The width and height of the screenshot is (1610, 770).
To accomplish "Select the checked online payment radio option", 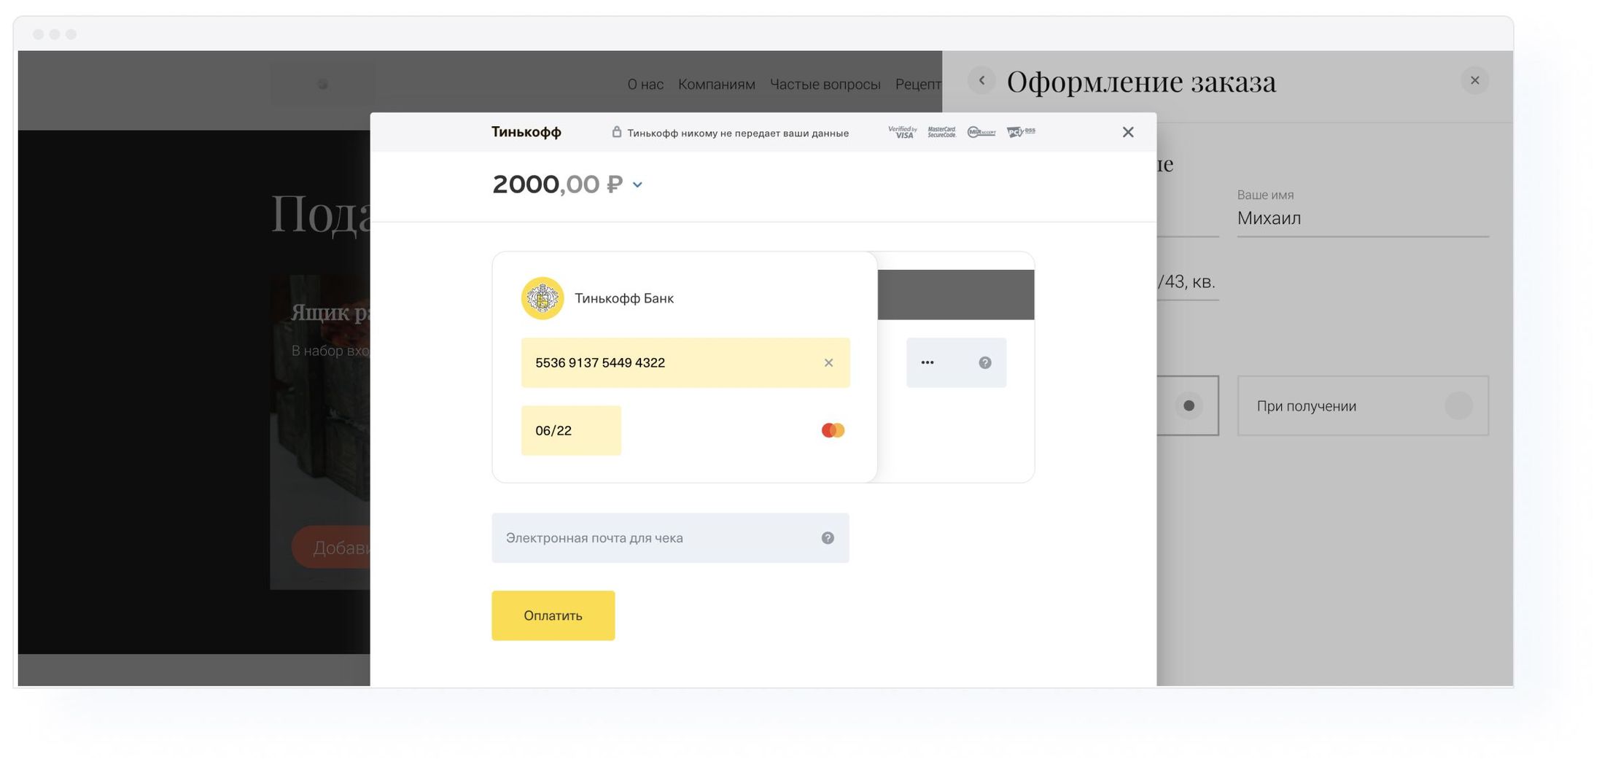I will (x=1189, y=405).
